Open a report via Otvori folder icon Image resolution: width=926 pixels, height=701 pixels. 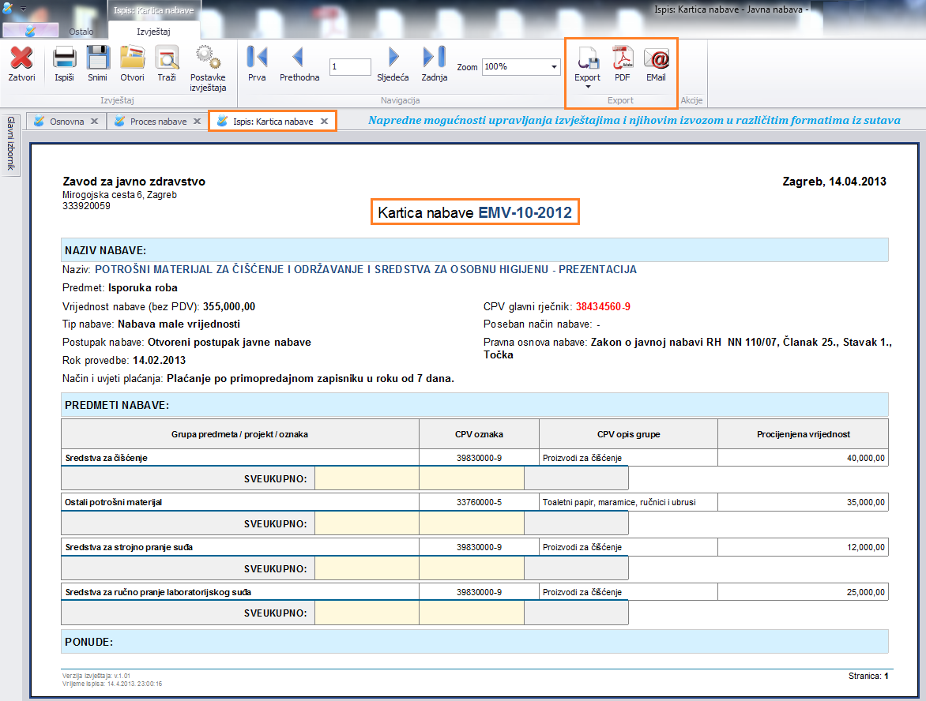[132, 64]
